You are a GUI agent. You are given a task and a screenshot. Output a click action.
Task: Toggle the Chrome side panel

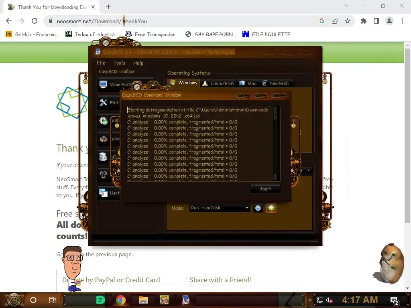(x=376, y=21)
